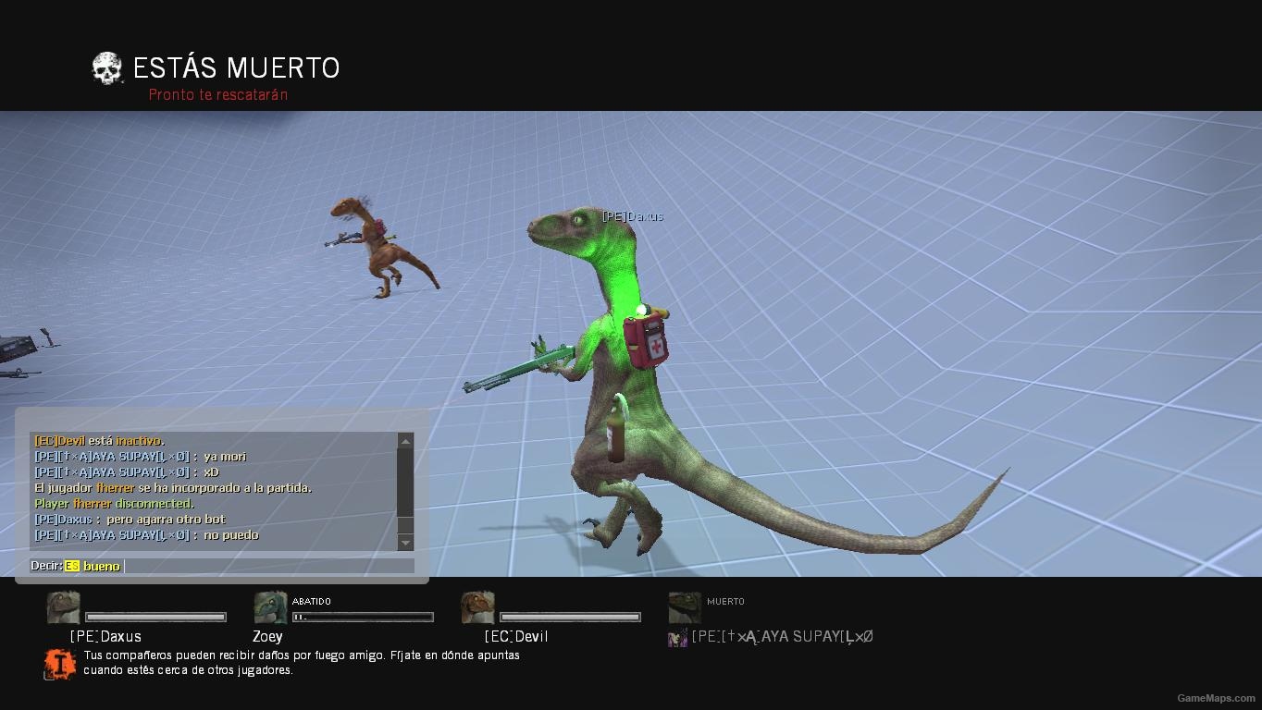Viewport: 1262px width, 710px height.
Task: Click the skull icon beside ESTÁS MUERTO
Action: click(x=106, y=67)
